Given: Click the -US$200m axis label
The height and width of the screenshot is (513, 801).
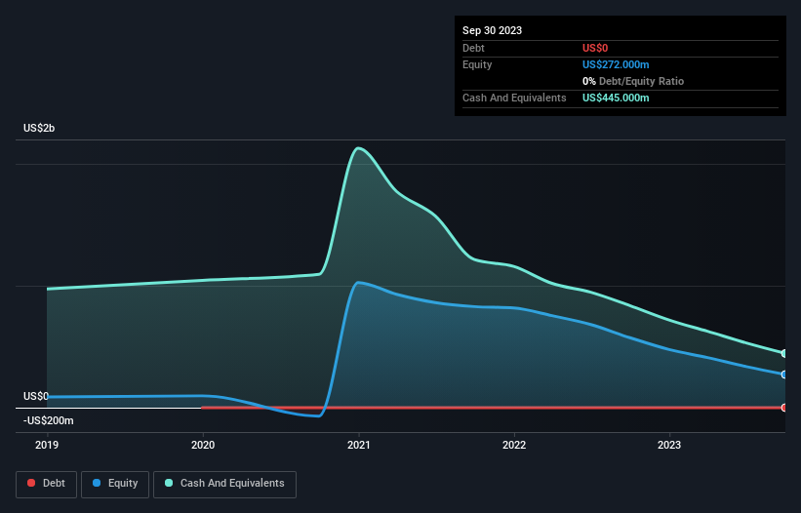Looking at the screenshot, I should coord(49,420).
